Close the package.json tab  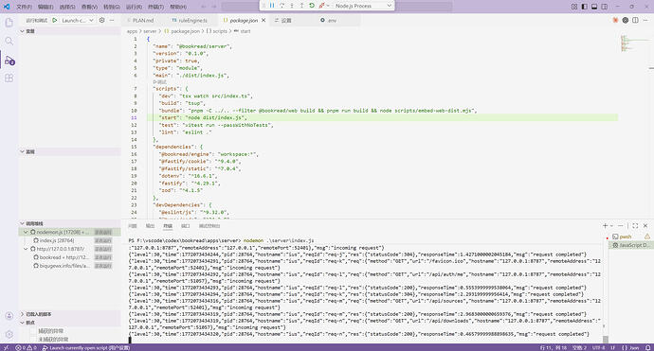[263, 20]
